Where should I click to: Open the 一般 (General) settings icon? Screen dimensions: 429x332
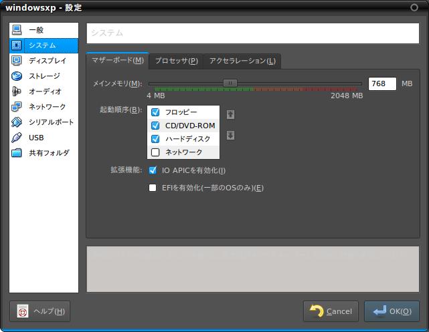pos(17,30)
